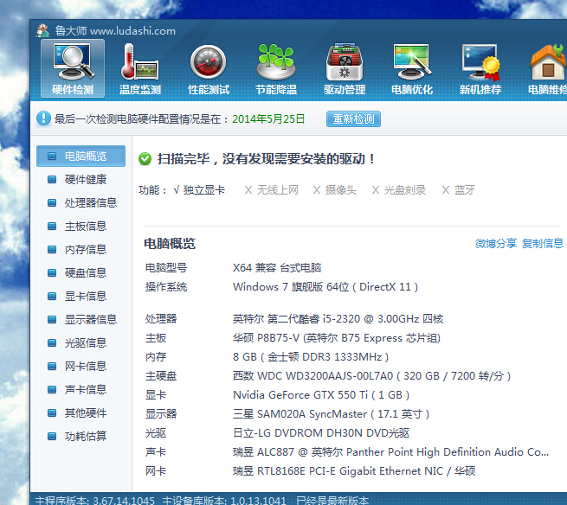
Task: Click the i5-2320 processor value
Action: (338, 319)
